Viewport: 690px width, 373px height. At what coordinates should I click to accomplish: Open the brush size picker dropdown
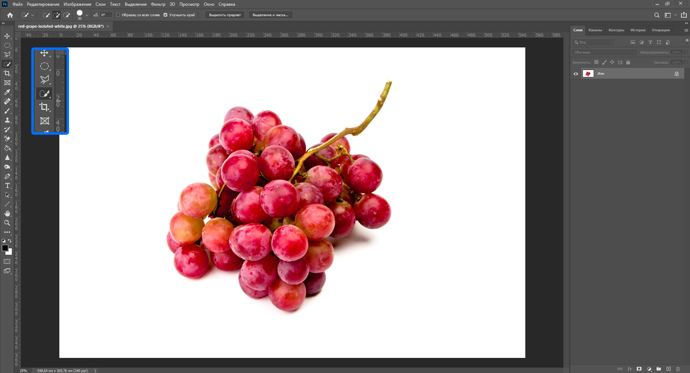(x=87, y=15)
